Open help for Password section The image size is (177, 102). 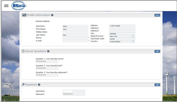(39, 85)
